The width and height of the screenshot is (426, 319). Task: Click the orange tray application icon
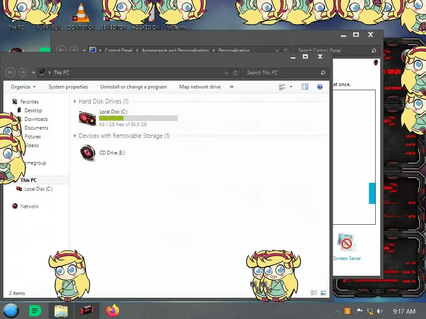(347, 311)
